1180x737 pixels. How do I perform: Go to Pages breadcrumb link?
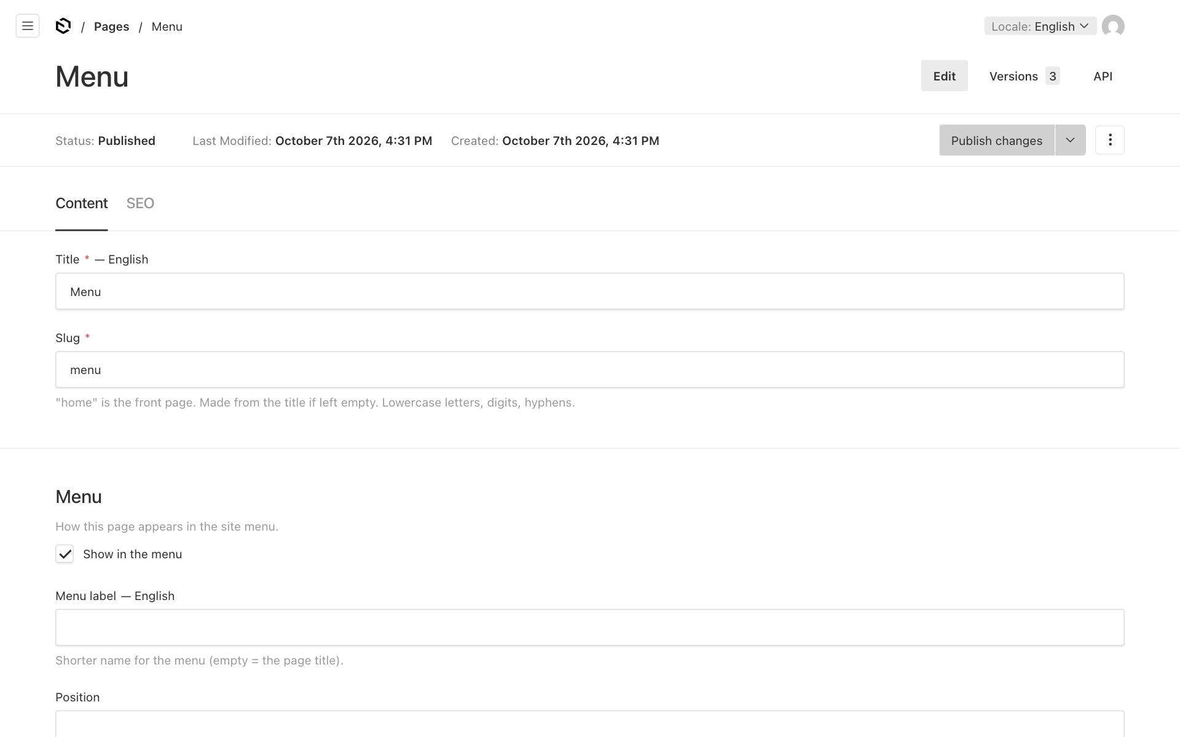click(111, 26)
